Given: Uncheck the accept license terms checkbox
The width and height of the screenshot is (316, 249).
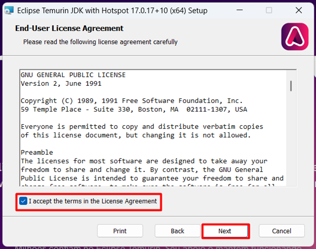Looking at the screenshot, I should 23,201.
